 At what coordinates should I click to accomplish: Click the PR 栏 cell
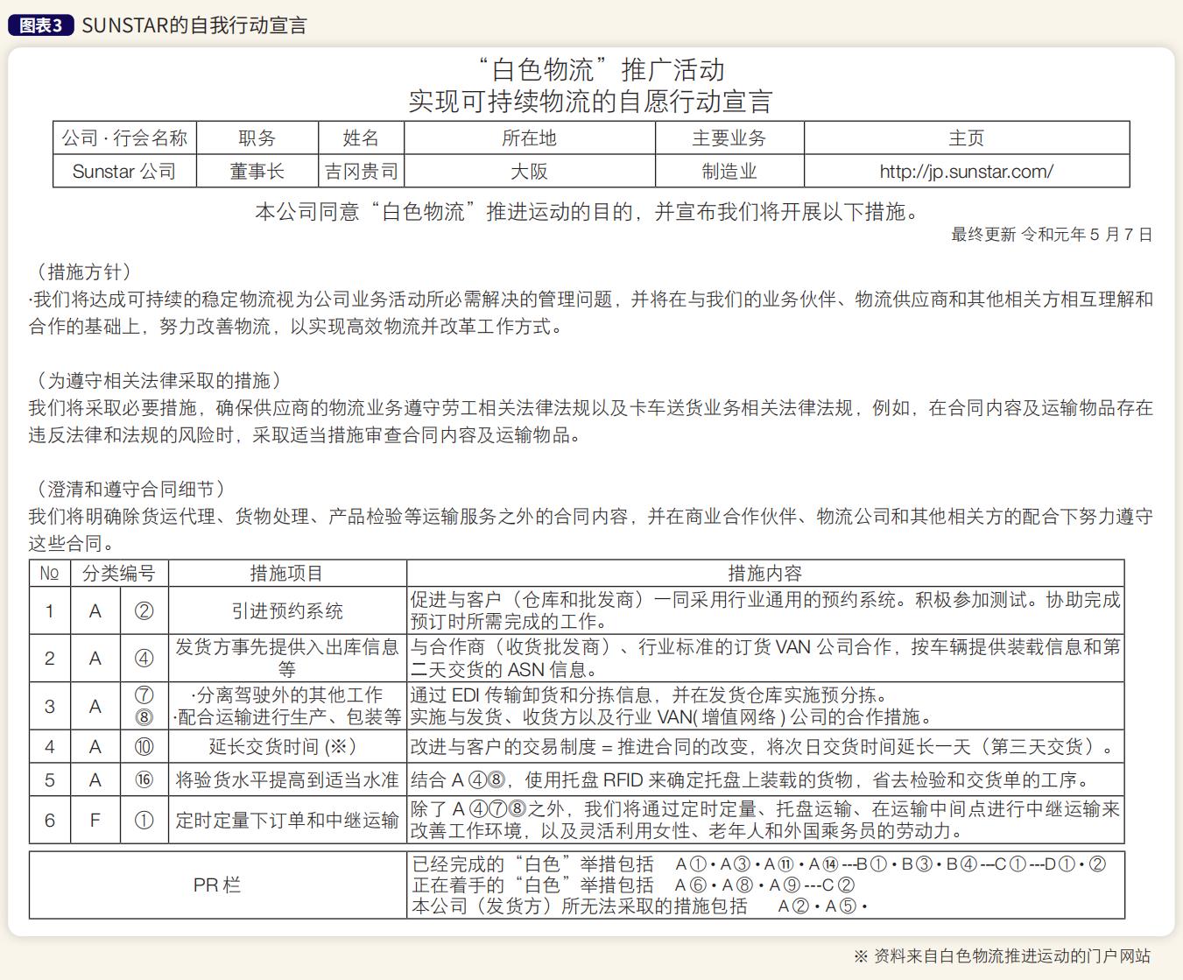[x=217, y=885]
